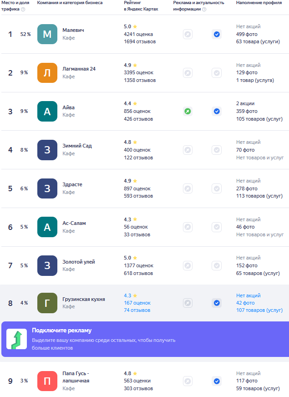The width and height of the screenshot is (289, 397).
Task: Click help icon beside 'Реклама и актуальность информации'
Action: click(x=204, y=9)
